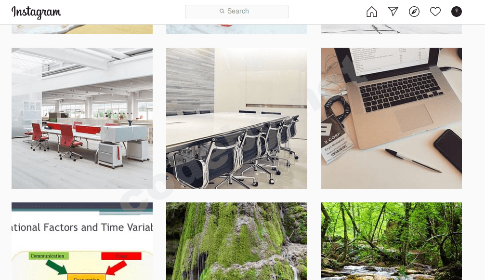Viewport: 485px width, 280px height.
Task: Open the partially visible sandy beach post
Action: [82, 29]
